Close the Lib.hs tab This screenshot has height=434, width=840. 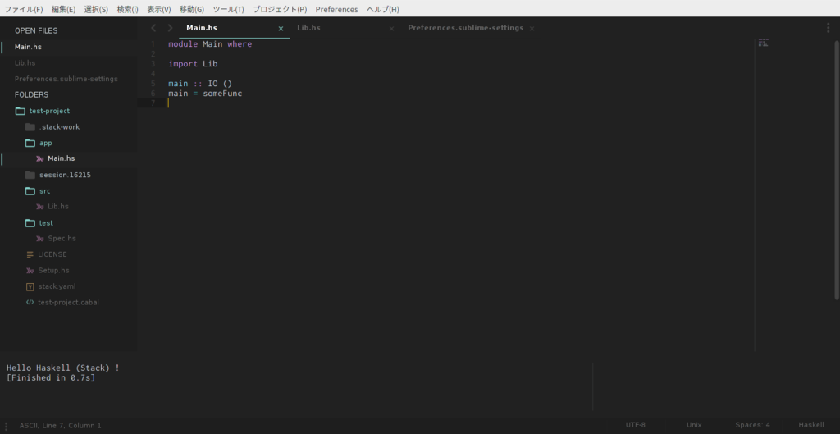coord(391,29)
